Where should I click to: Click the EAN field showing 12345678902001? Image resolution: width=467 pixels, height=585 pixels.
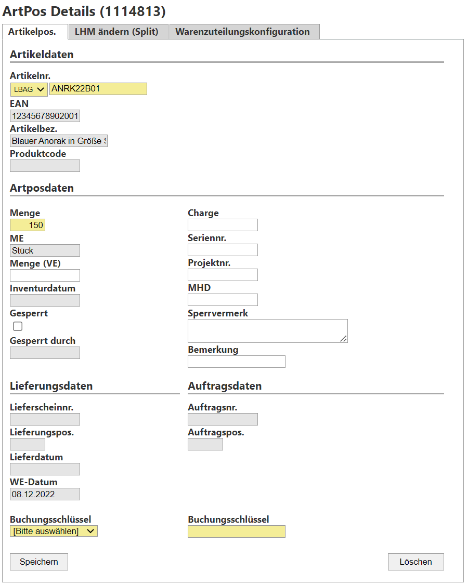[45, 116]
